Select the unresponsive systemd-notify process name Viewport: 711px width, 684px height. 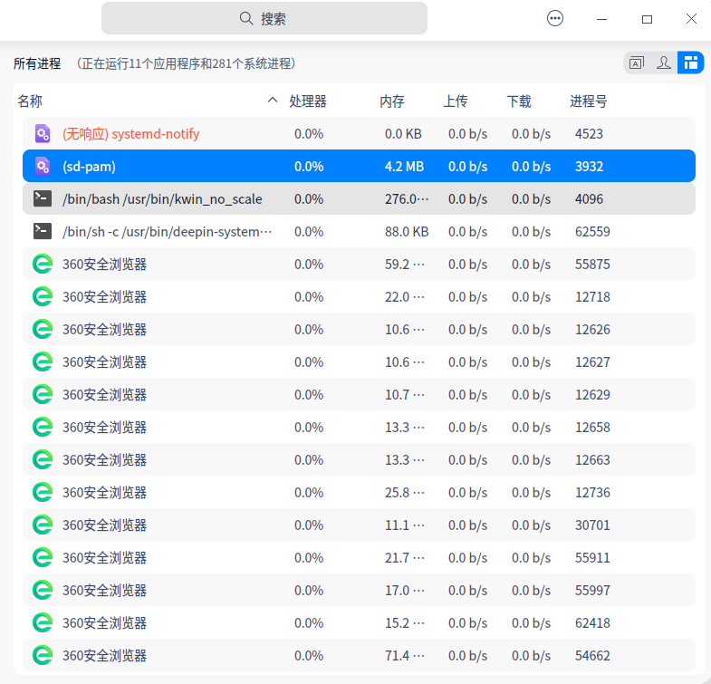point(131,134)
